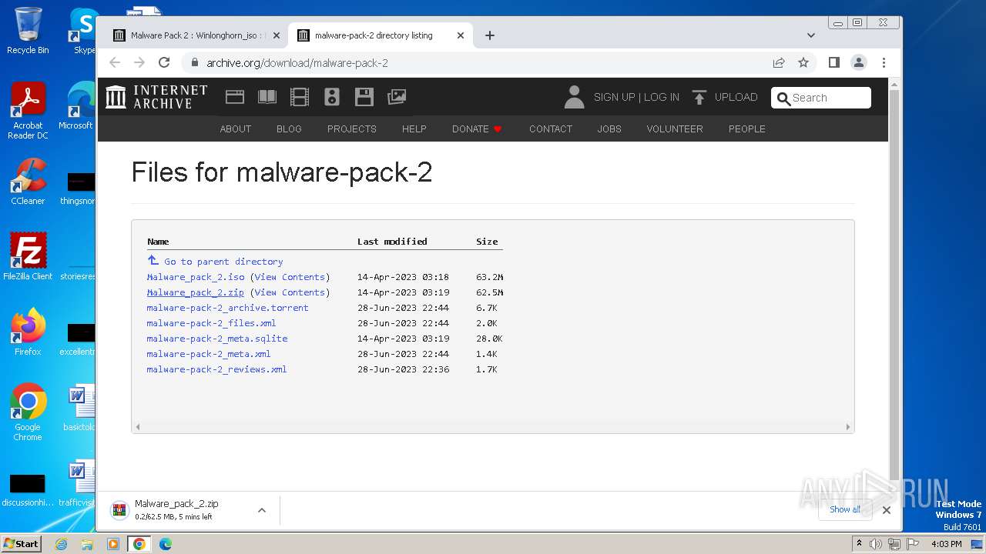The width and height of the screenshot is (986, 554).
Task: Click SIGN UP link
Action: [615, 97]
